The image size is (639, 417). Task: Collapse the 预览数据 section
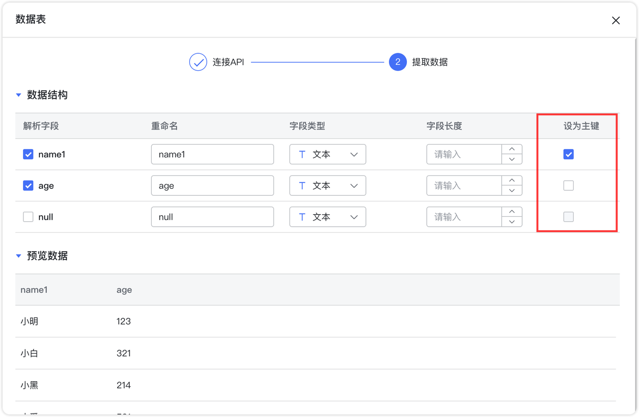coord(18,256)
